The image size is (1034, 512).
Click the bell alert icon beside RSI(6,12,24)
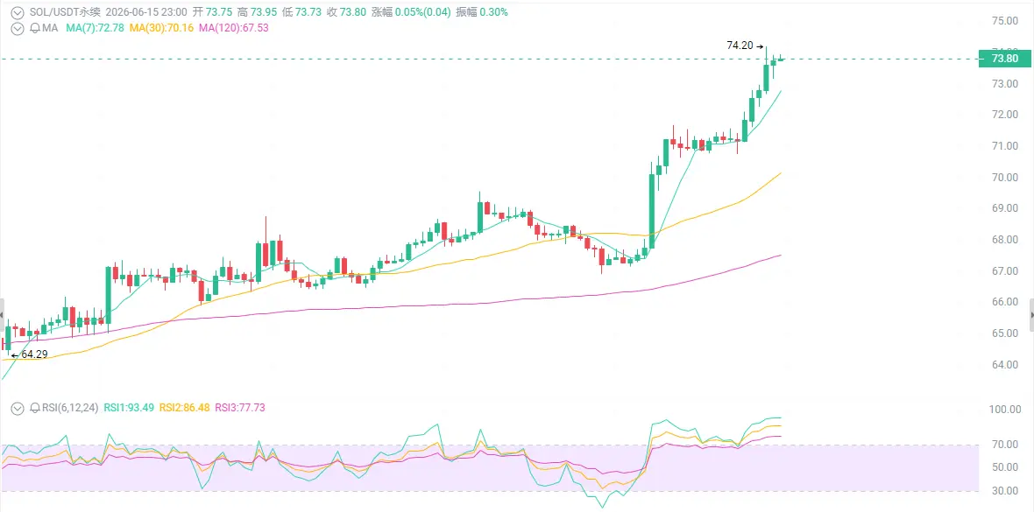35,408
